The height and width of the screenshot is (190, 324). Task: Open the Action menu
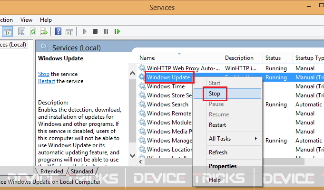[6, 20]
